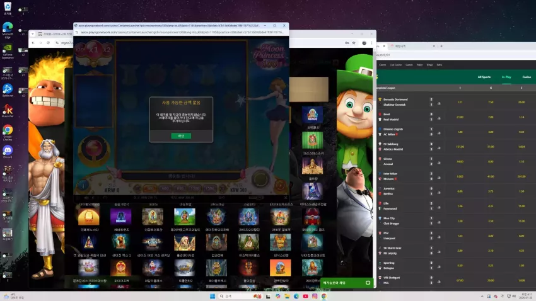Click the stats icon for FC Salzburg match

[439, 148]
